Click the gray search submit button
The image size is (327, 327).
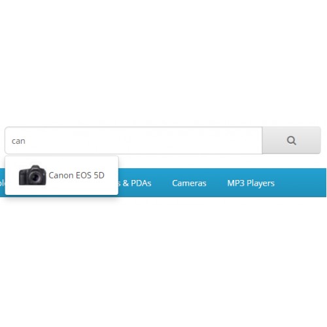(292, 141)
